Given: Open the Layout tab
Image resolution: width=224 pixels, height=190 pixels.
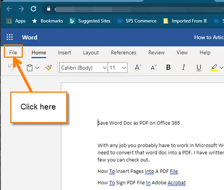Looking at the screenshot, I should [91, 53].
